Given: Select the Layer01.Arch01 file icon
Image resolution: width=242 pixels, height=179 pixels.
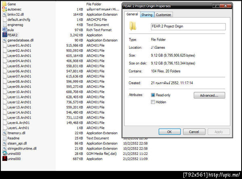Looking at the screenshot, I should (x=4, y=46).
